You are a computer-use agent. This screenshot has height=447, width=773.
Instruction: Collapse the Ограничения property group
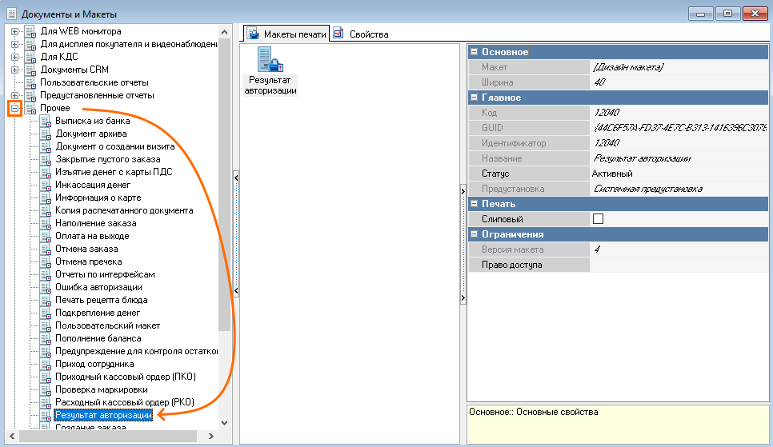coord(474,234)
